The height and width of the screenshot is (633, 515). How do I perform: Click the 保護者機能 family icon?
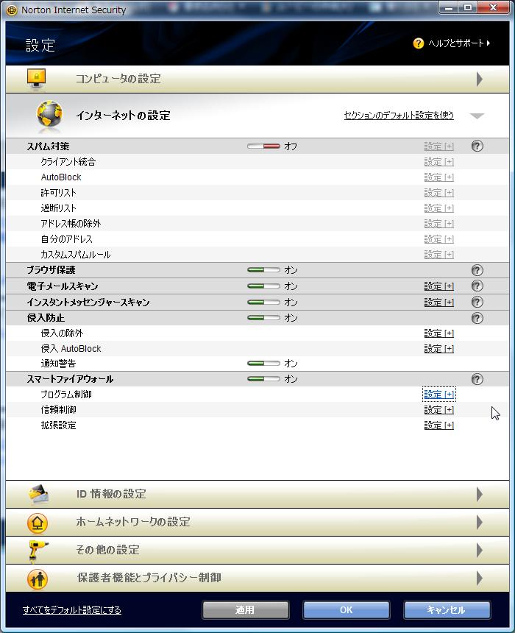[37, 579]
